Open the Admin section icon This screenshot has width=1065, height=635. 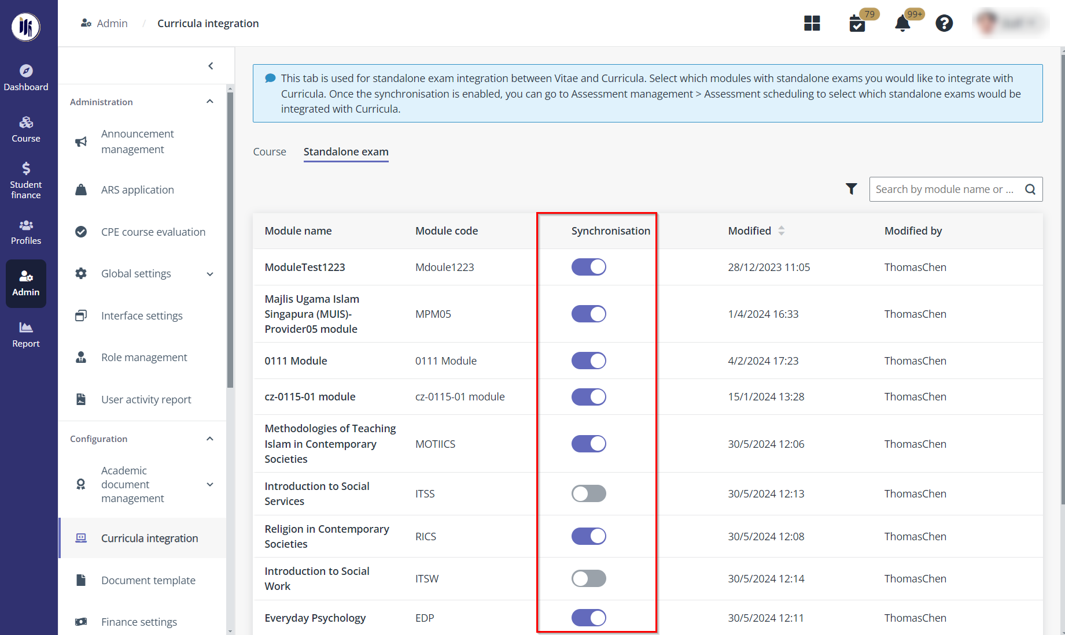(26, 276)
